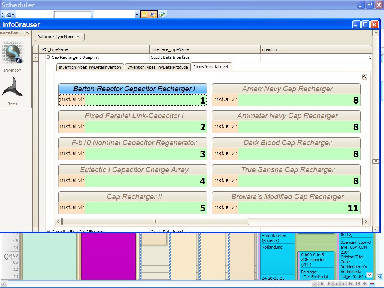Click InfoBrauser vertical scrollbar up arrow
Image resolution: width=384 pixels, height=288 pixels.
pyautogui.click(x=376, y=33)
